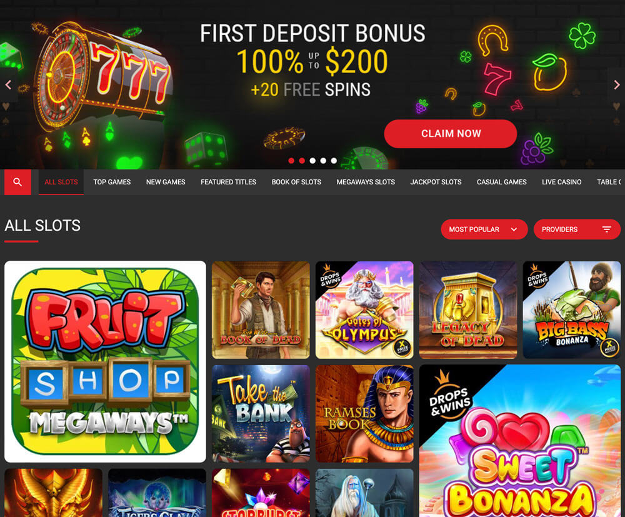The width and height of the screenshot is (625, 517).
Task: Open Take the Bank game tile
Action: (261, 414)
